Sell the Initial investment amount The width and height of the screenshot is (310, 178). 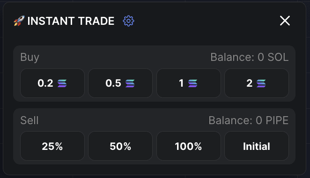pos(257,146)
